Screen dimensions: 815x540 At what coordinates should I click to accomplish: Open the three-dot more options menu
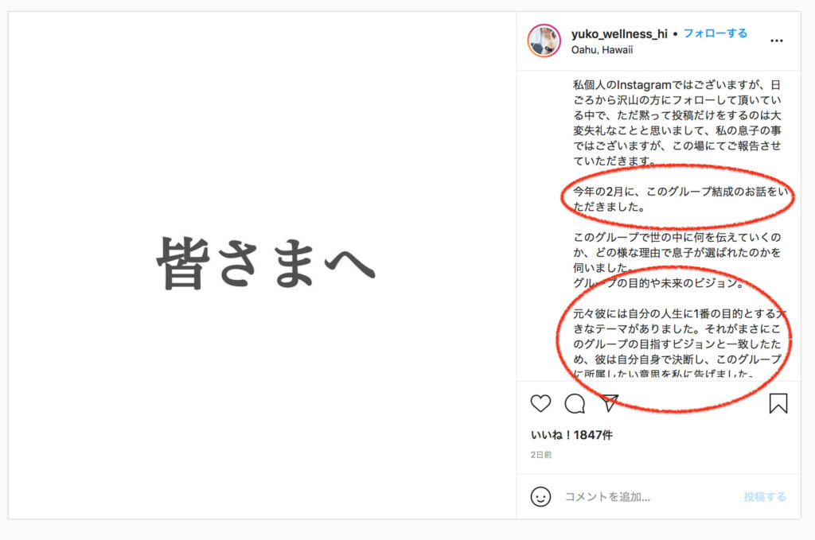[x=777, y=41]
